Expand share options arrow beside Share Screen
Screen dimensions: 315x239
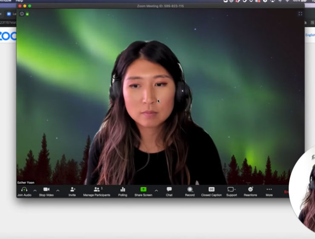156,190
